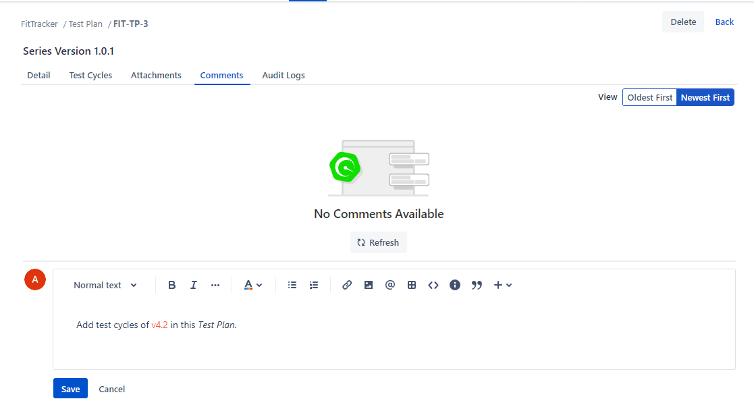This screenshot has height=401, width=754.
Task: Expand the insert elements plus dropdown
Action: 502,285
